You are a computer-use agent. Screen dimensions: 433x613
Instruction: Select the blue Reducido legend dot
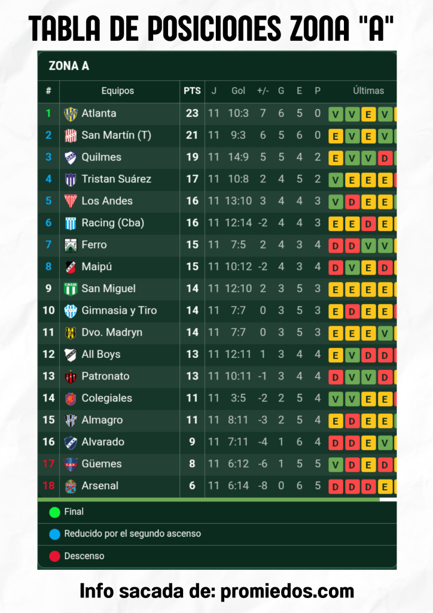pyautogui.click(x=54, y=534)
